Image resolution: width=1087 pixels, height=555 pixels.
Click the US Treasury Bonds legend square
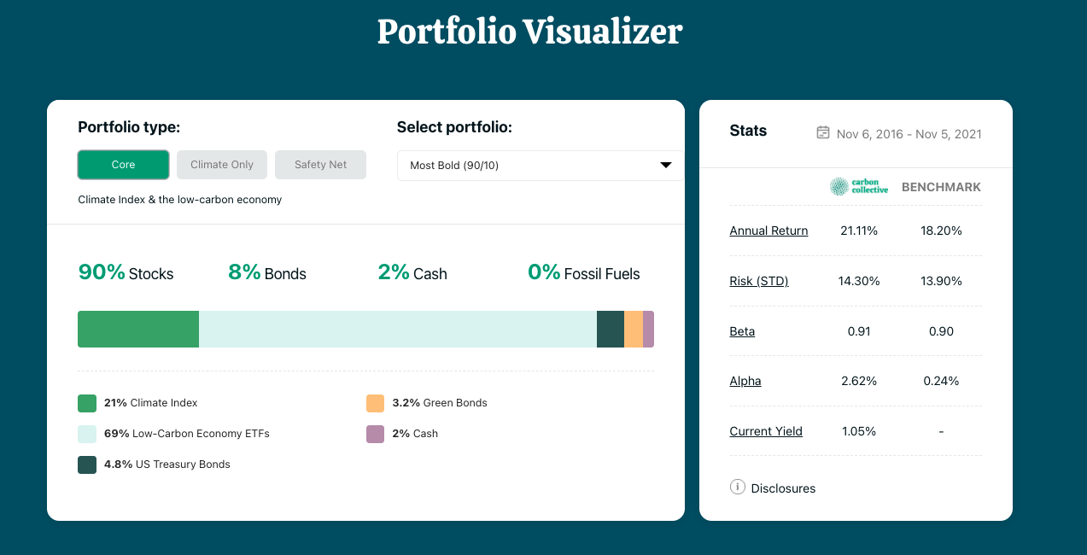click(86, 464)
